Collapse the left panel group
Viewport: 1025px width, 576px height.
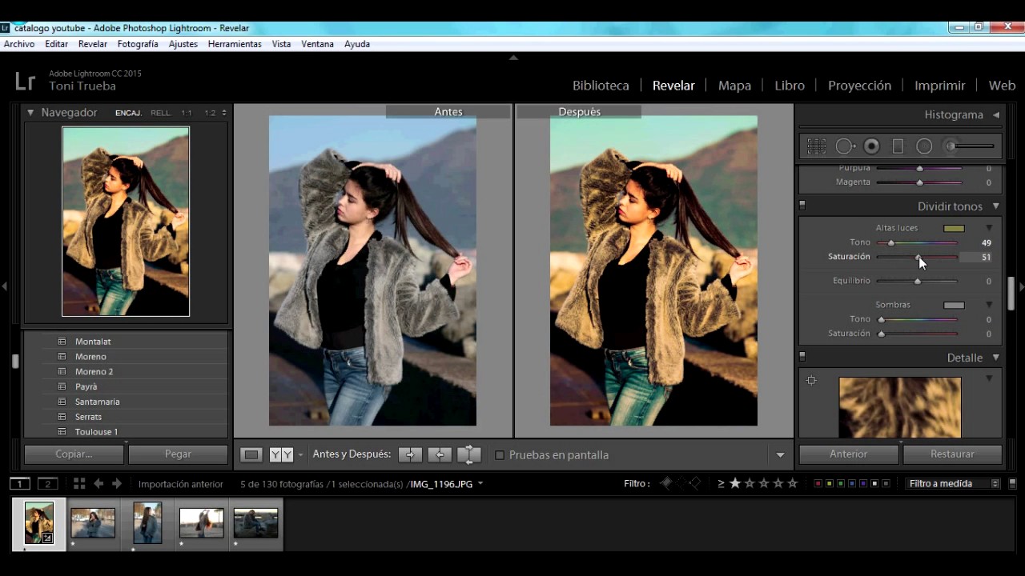pos(4,286)
